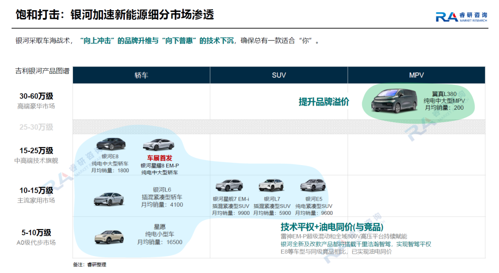This screenshot has width=499, height=273.
Task: Click the 高端豪华市场 subtitle
Action: click(37, 106)
